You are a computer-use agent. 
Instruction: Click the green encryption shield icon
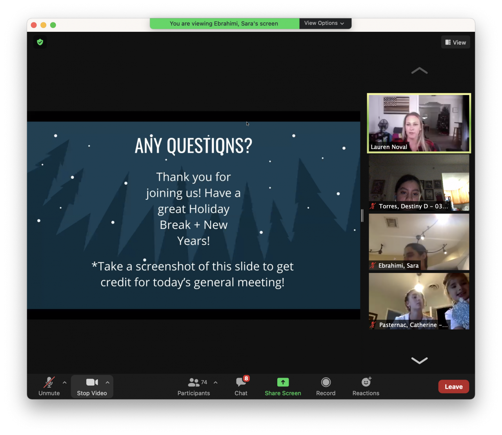(x=40, y=42)
